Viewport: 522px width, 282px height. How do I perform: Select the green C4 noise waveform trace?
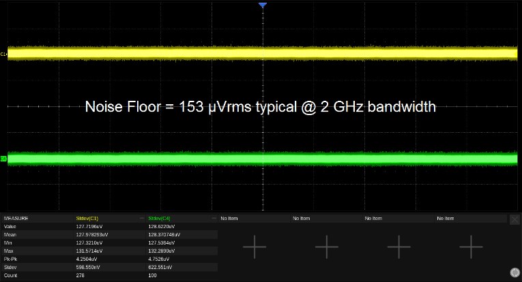click(262, 159)
